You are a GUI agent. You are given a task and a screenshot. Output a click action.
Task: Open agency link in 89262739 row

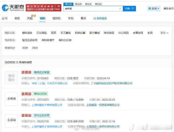click(103, 126)
